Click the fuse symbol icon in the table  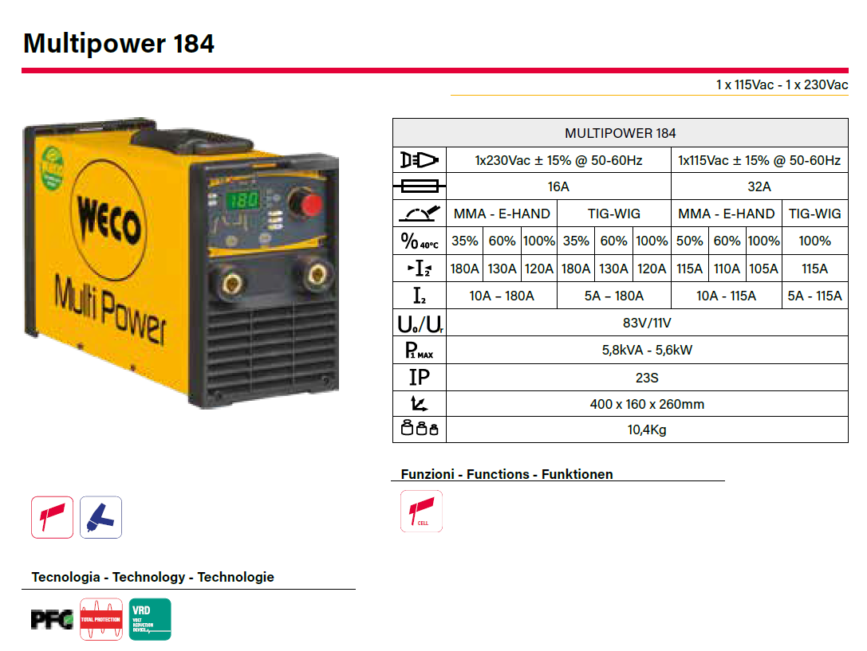(419, 186)
